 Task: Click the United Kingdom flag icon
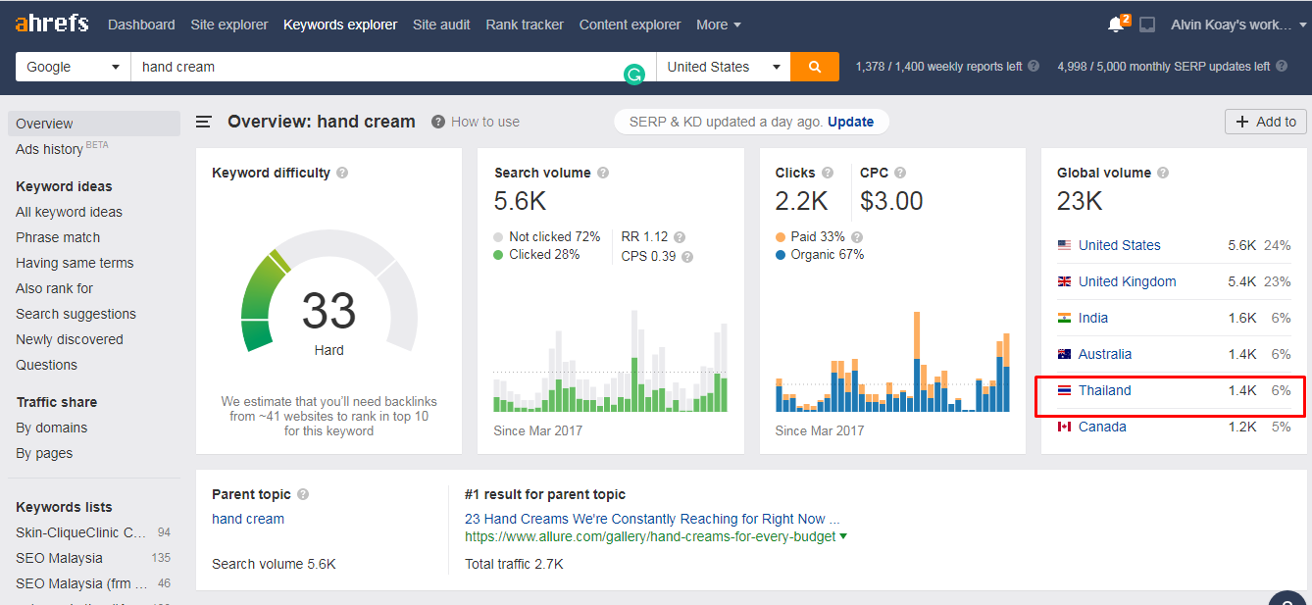(1064, 281)
